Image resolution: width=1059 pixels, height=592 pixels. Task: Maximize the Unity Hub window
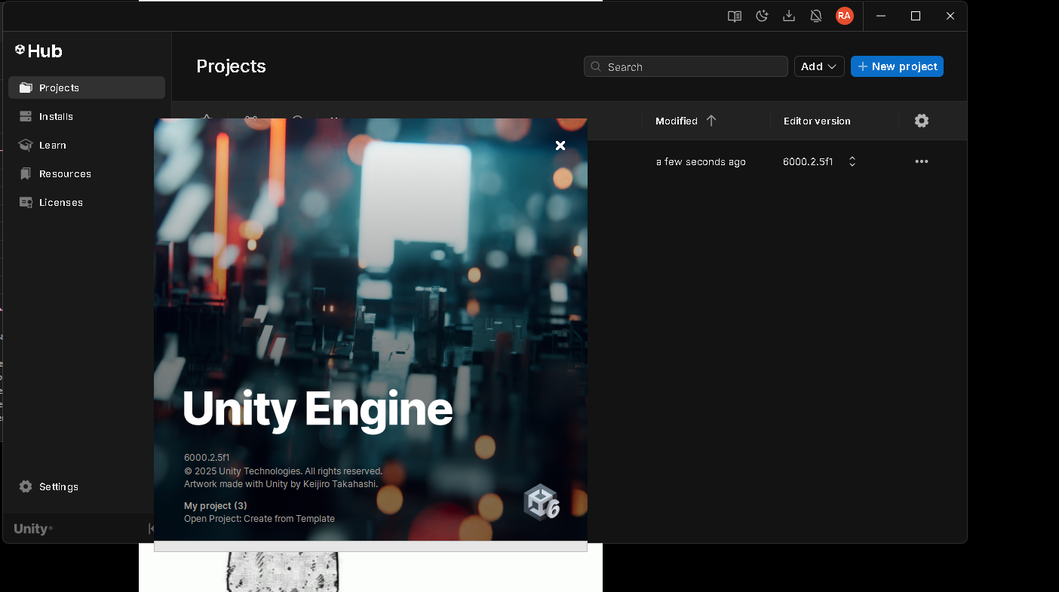[x=916, y=16]
